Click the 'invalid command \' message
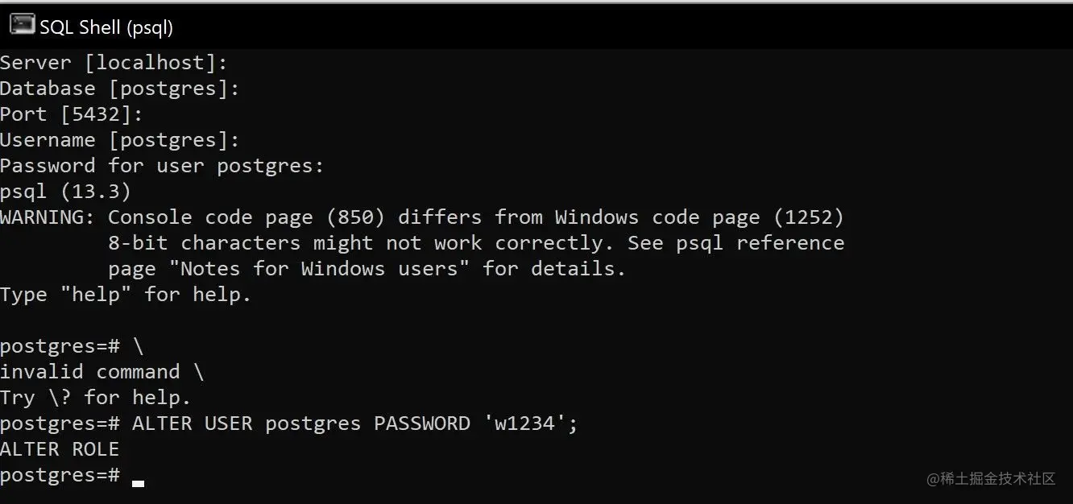The width and height of the screenshot is (1073, 504). point(101,372)
